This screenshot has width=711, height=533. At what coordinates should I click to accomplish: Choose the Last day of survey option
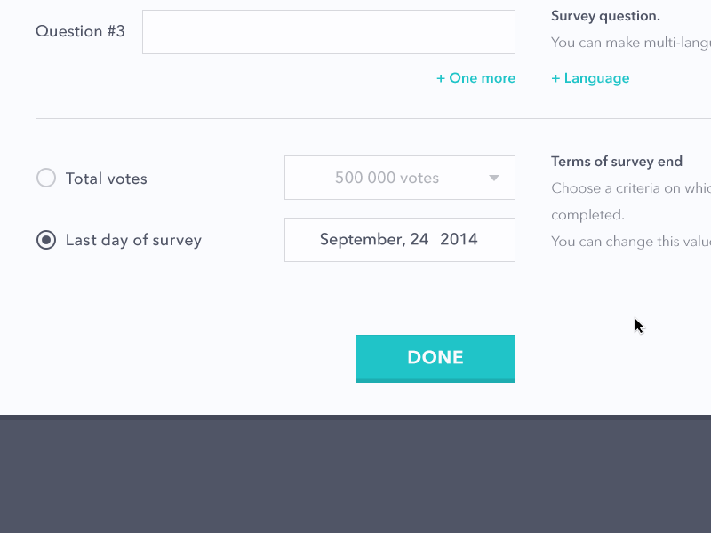coord(46,240)
